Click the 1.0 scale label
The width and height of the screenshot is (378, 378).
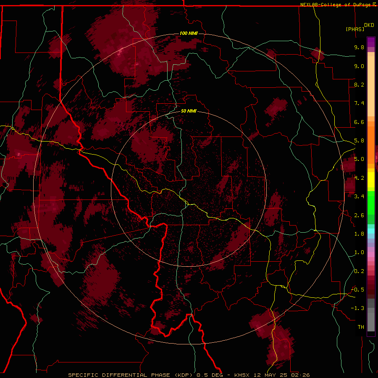(x=359, y=252)
